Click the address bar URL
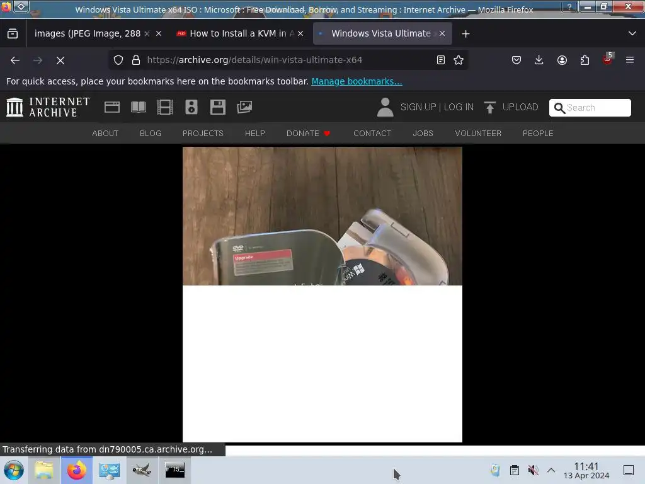 coord(254,60)
